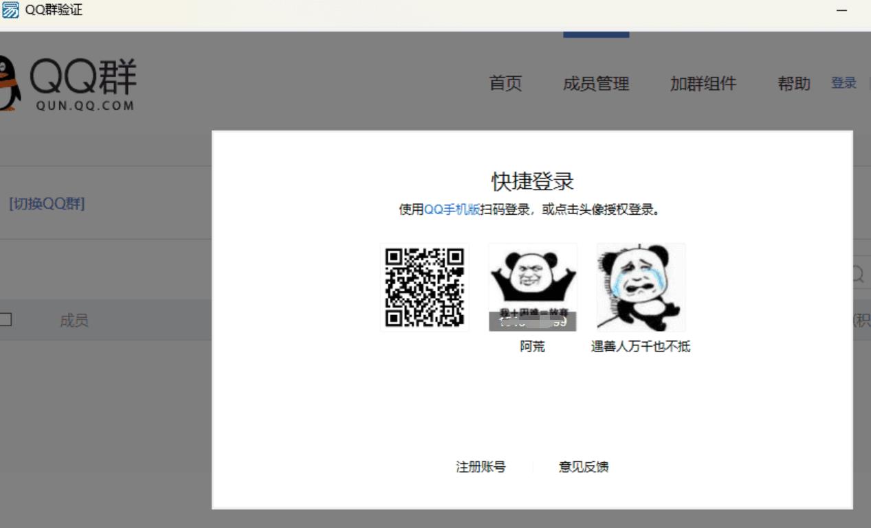
Task: Click the QQ penguin logo
Action: tap(9, 84)
